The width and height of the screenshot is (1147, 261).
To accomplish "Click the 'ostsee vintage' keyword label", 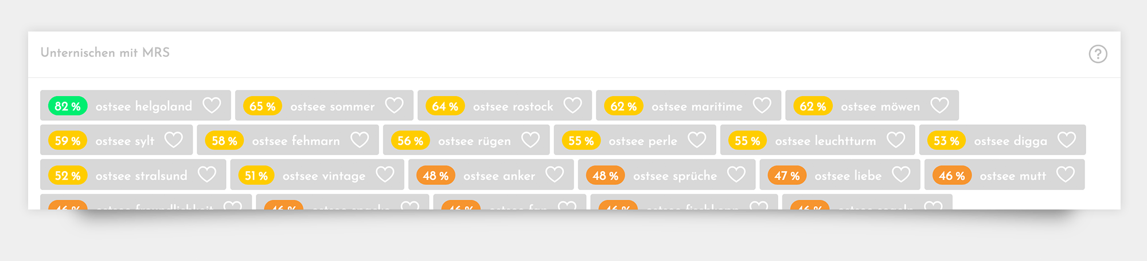I will tap(323, 176).
